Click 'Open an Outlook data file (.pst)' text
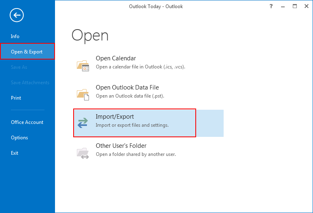Viewport: 313px width, 213px height. point(130,96)
